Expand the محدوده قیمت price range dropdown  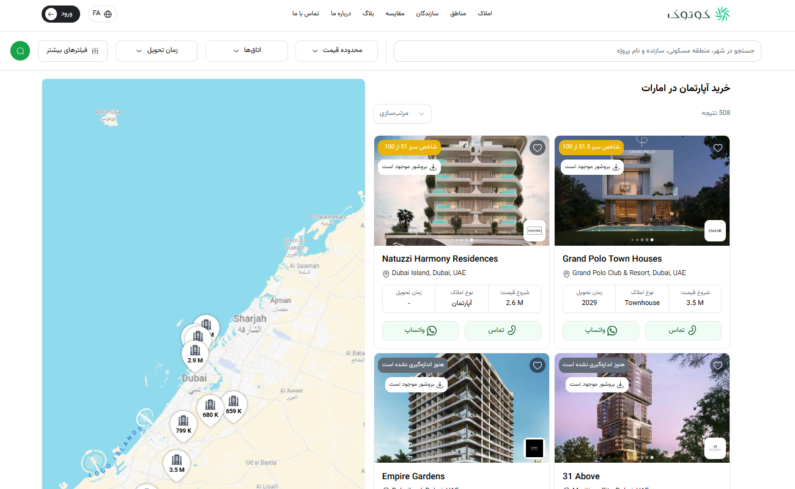pos(336,51)
